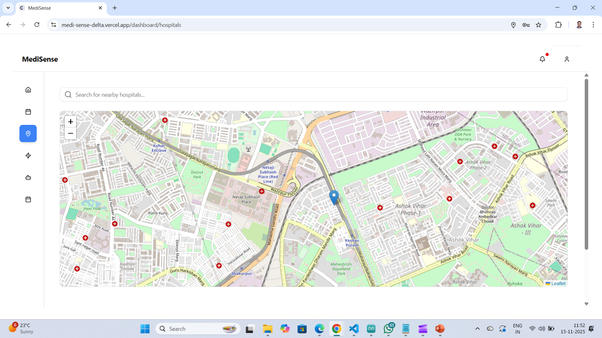602x338 pixels.
Task: Open the browser tab search chevron
Action: click(x=8, y=8)
